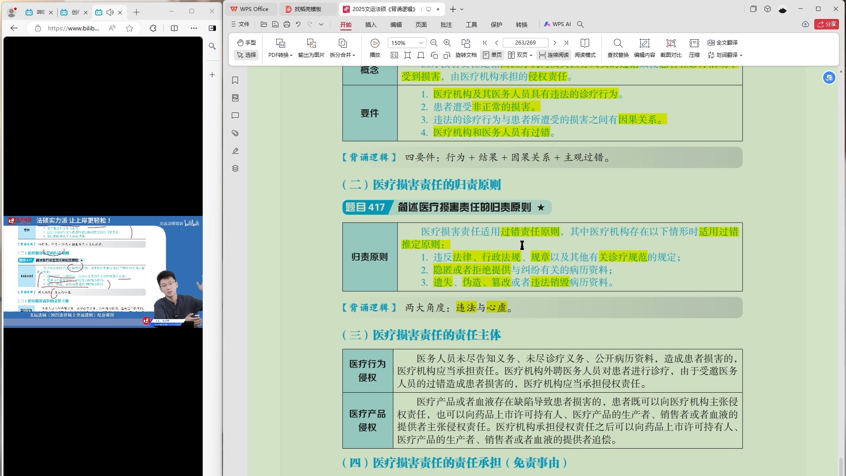Switch to the 编辑 ribbon tab

(x=396, y=25)
